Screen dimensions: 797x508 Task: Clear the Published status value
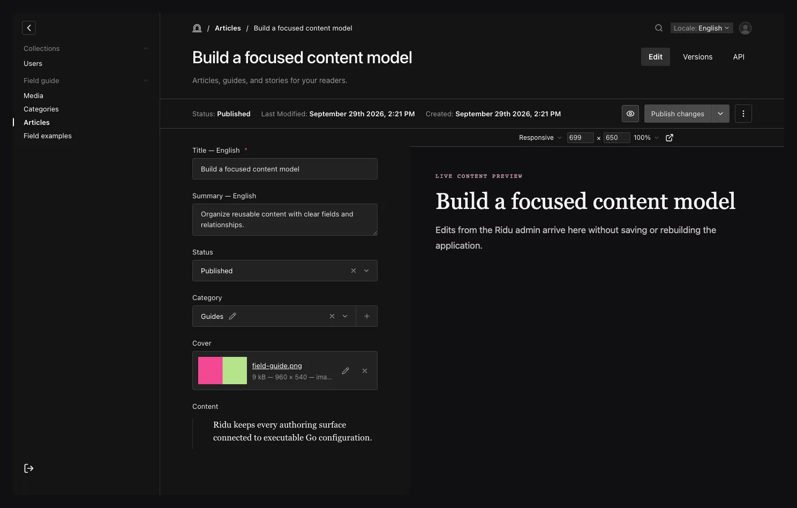pos(354,271)
